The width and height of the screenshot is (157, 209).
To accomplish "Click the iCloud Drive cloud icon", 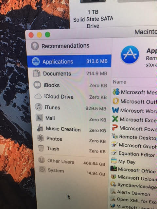I will [38, 96].
